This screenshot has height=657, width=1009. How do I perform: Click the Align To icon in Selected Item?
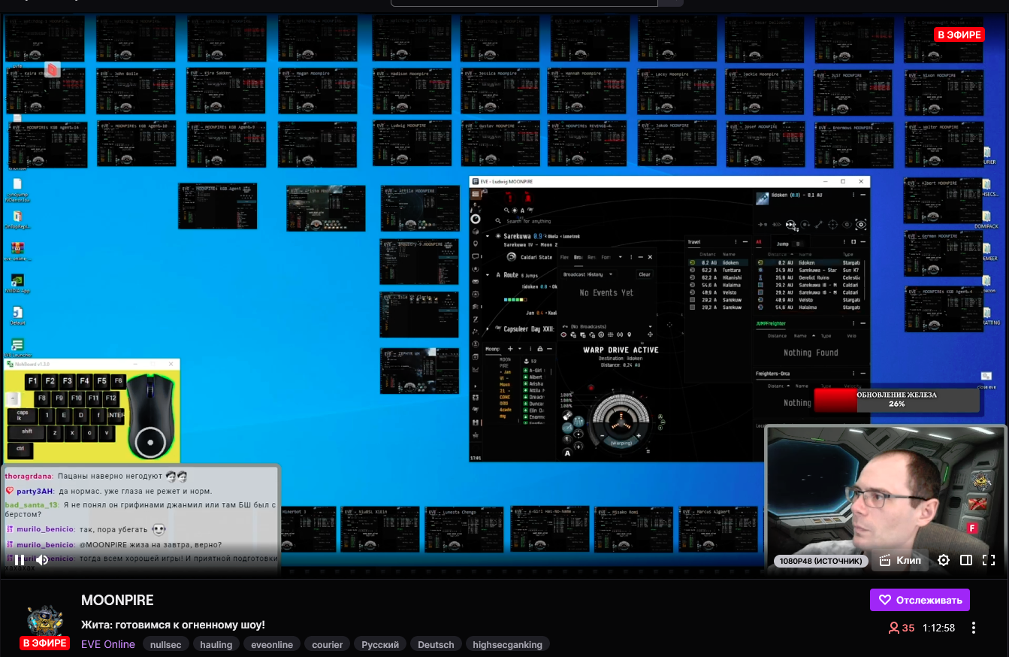pyautogui.click(x=763, y=225)
